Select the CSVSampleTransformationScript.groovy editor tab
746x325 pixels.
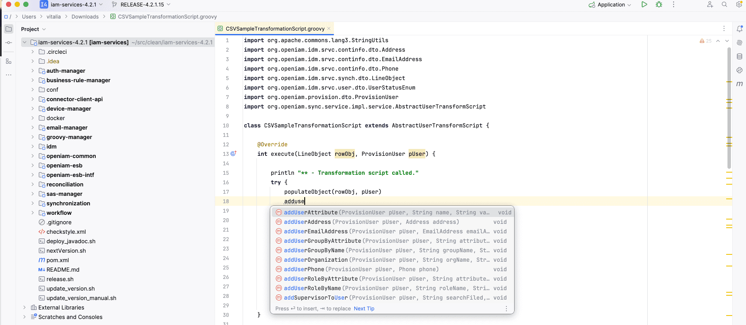pyautogui.click(x=275, y=29)
